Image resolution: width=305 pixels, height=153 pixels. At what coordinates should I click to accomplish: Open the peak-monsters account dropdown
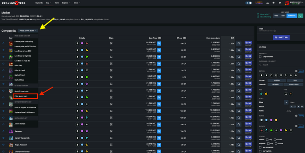(295, 3)
